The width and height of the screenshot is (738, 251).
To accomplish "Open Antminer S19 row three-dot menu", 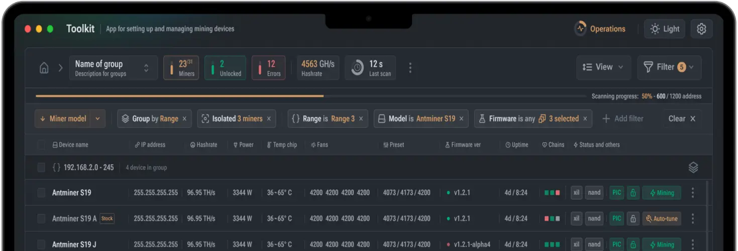I will pyautogui.click(x=693, y=193).
